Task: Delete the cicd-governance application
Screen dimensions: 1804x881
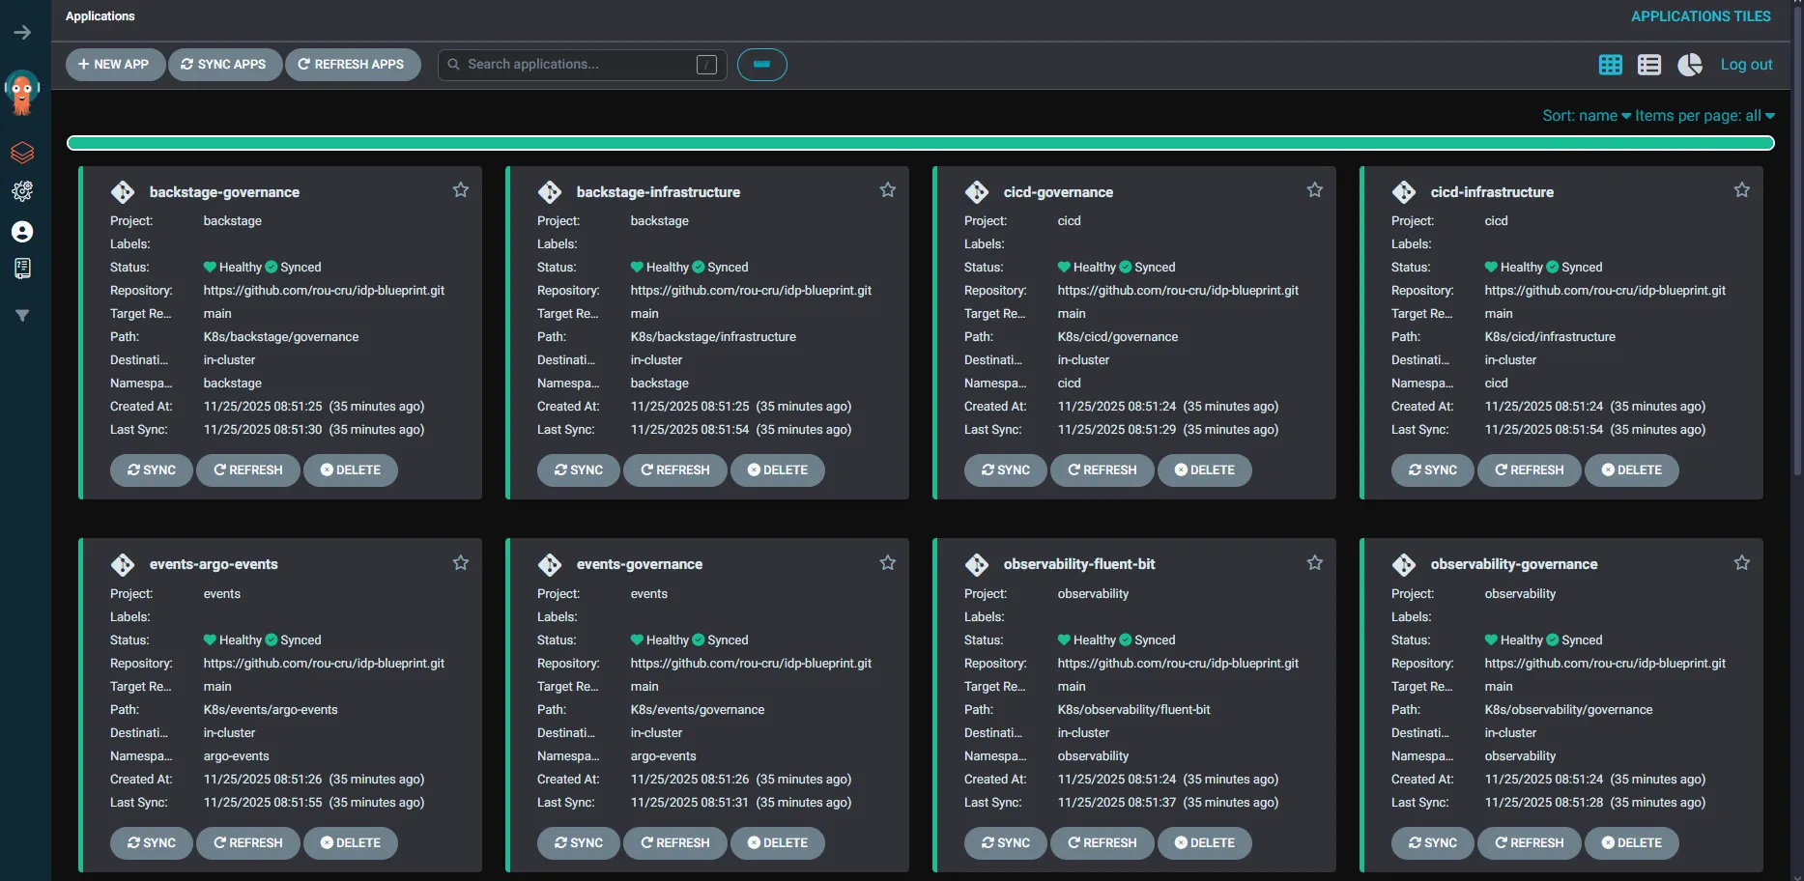Action: (1205, 470)
